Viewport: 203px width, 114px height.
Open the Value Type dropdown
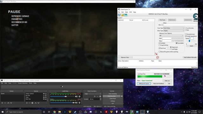[x=174, y=31]
